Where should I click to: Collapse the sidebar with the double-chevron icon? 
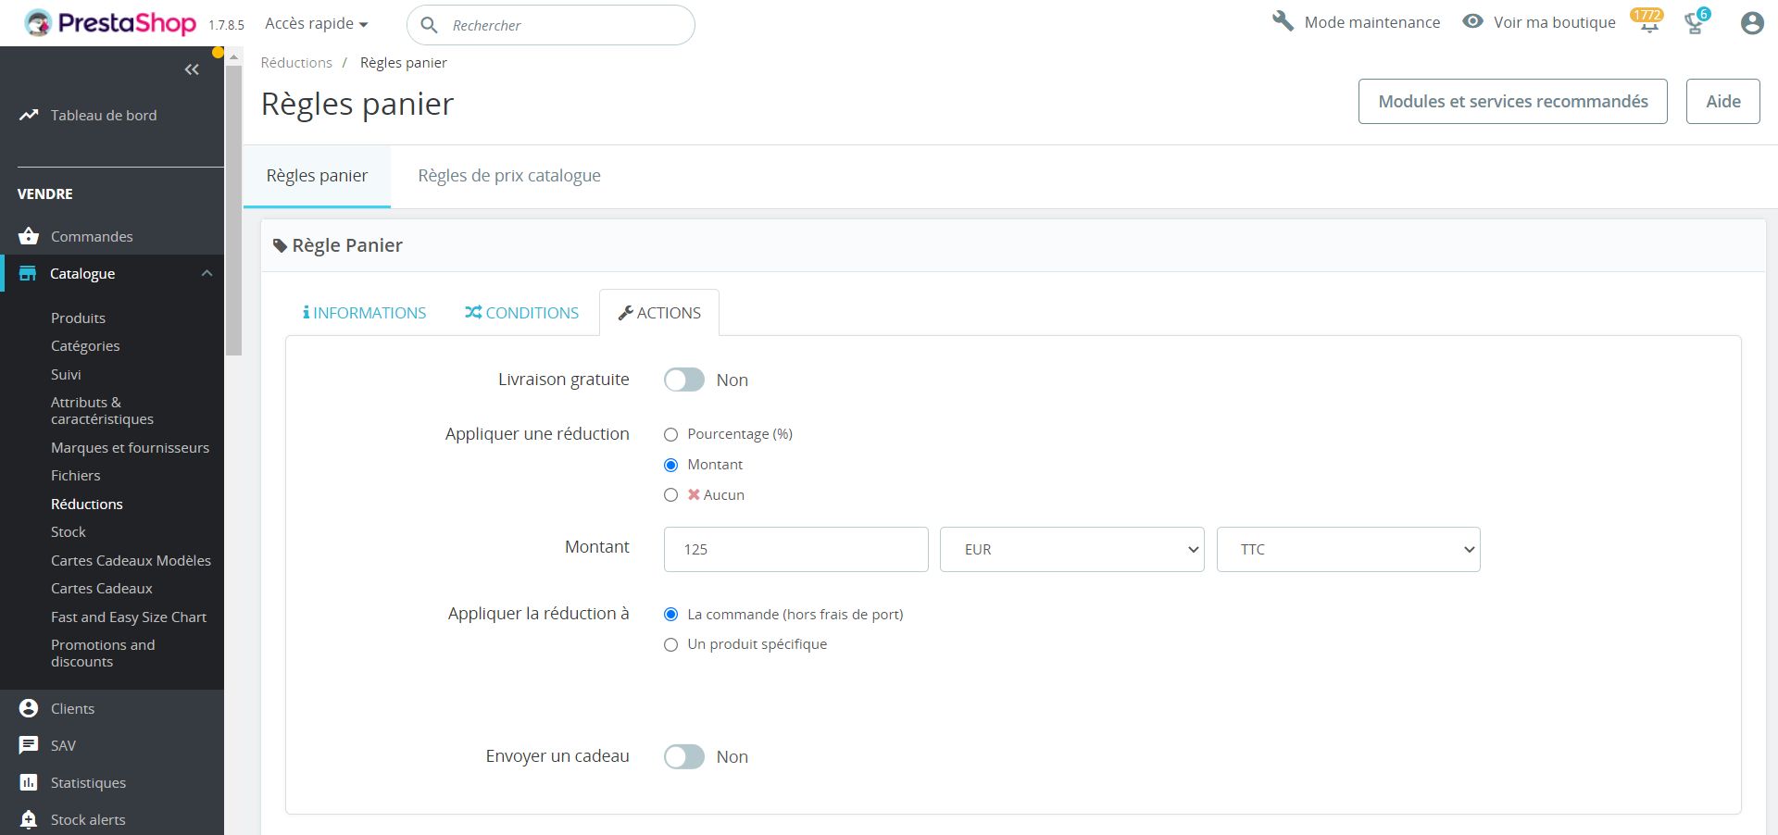click(192, 69)
